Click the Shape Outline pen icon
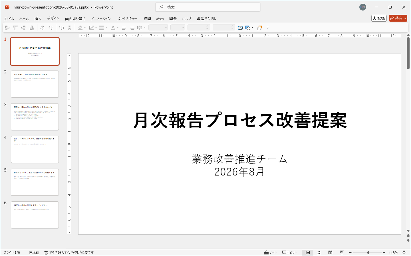Image resolution: width=411 pixels, height=256 pixels. (91, 28)
